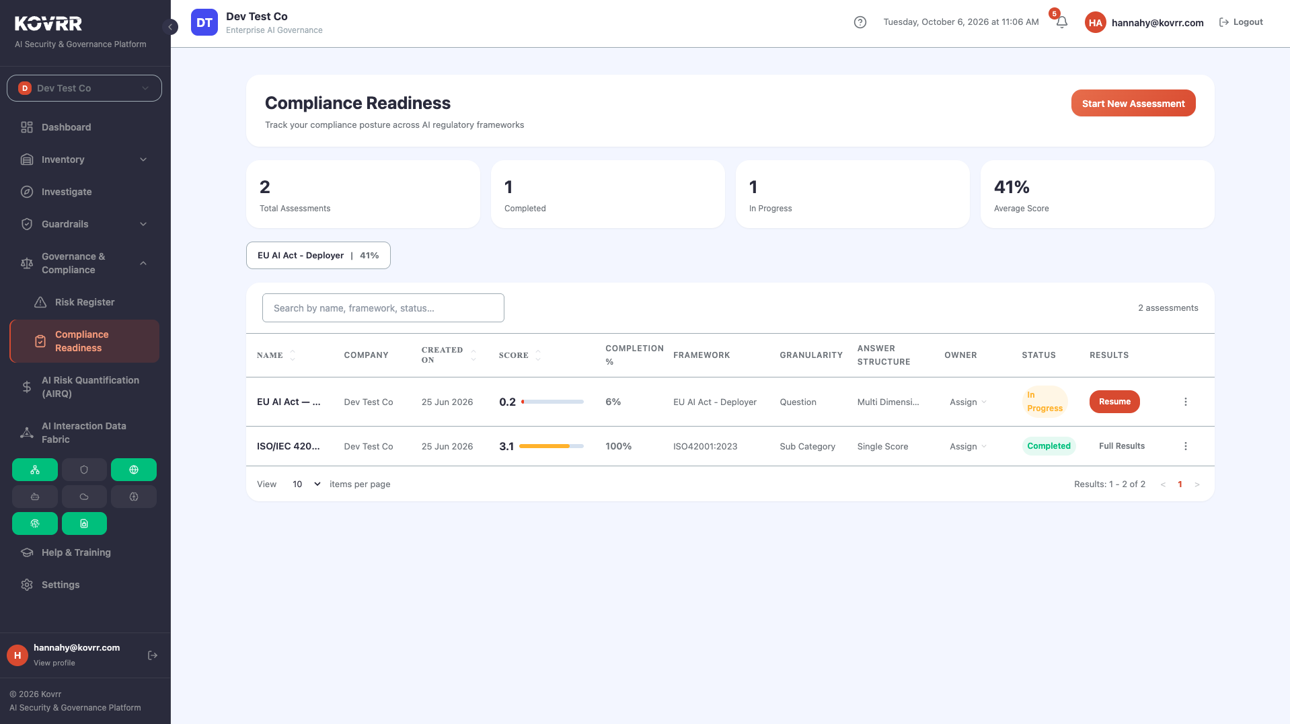Click the DT company badge icon
The image size is (1290, 724).
pos(204,22)
